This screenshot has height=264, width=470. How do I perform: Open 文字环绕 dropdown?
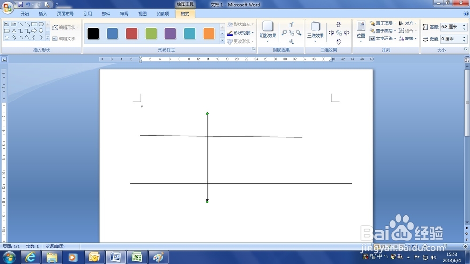pyautogui.click(x=395, y=39)
